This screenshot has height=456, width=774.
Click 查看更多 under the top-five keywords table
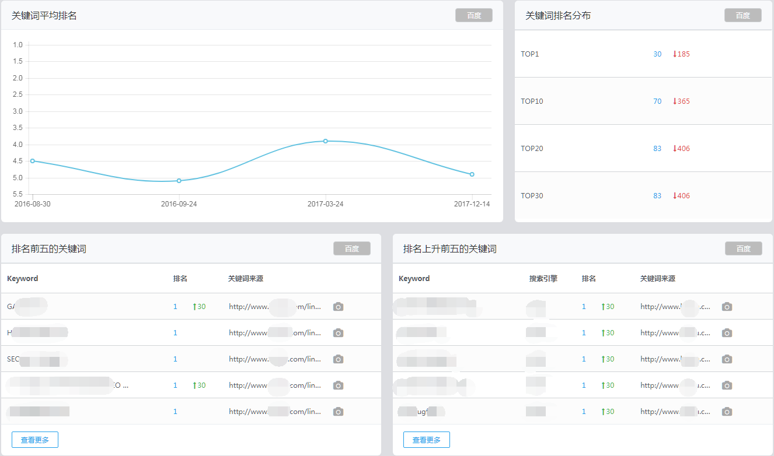click(35, 440)
